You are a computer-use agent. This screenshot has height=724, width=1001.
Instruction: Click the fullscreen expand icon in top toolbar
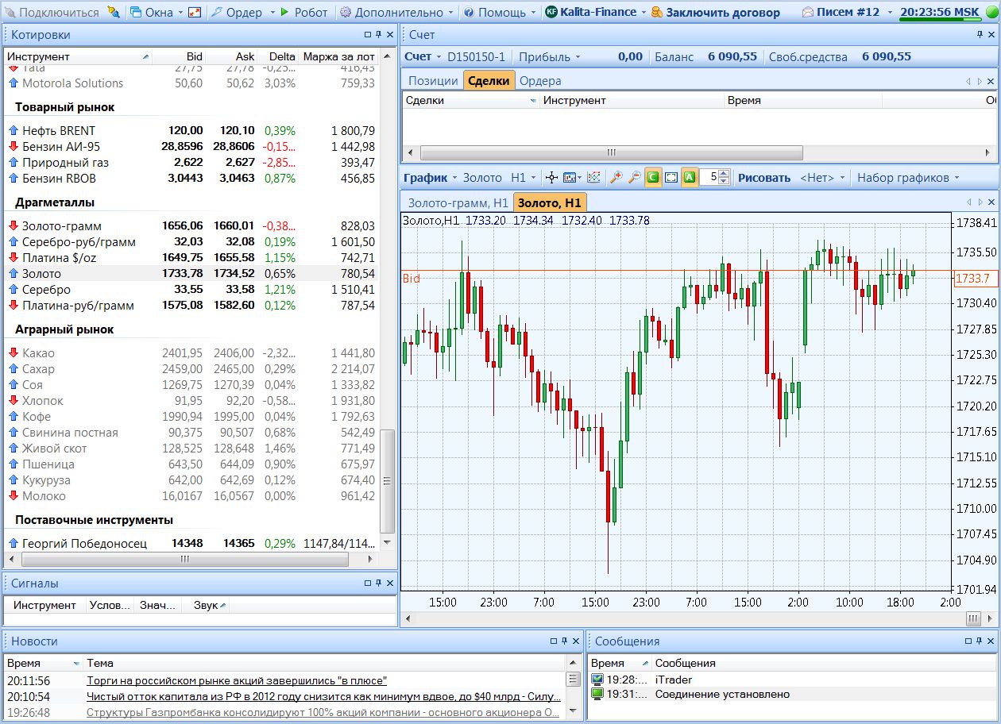click(x=195, y=12)
